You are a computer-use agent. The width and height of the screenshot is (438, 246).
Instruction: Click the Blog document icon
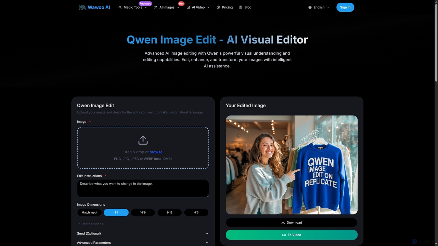pos(241,7)
